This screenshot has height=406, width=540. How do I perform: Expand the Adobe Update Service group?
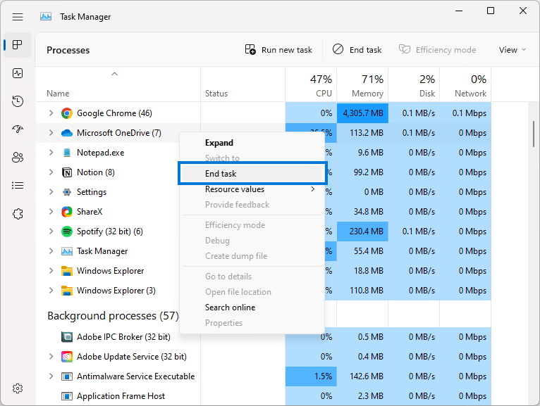click(51, 357)
